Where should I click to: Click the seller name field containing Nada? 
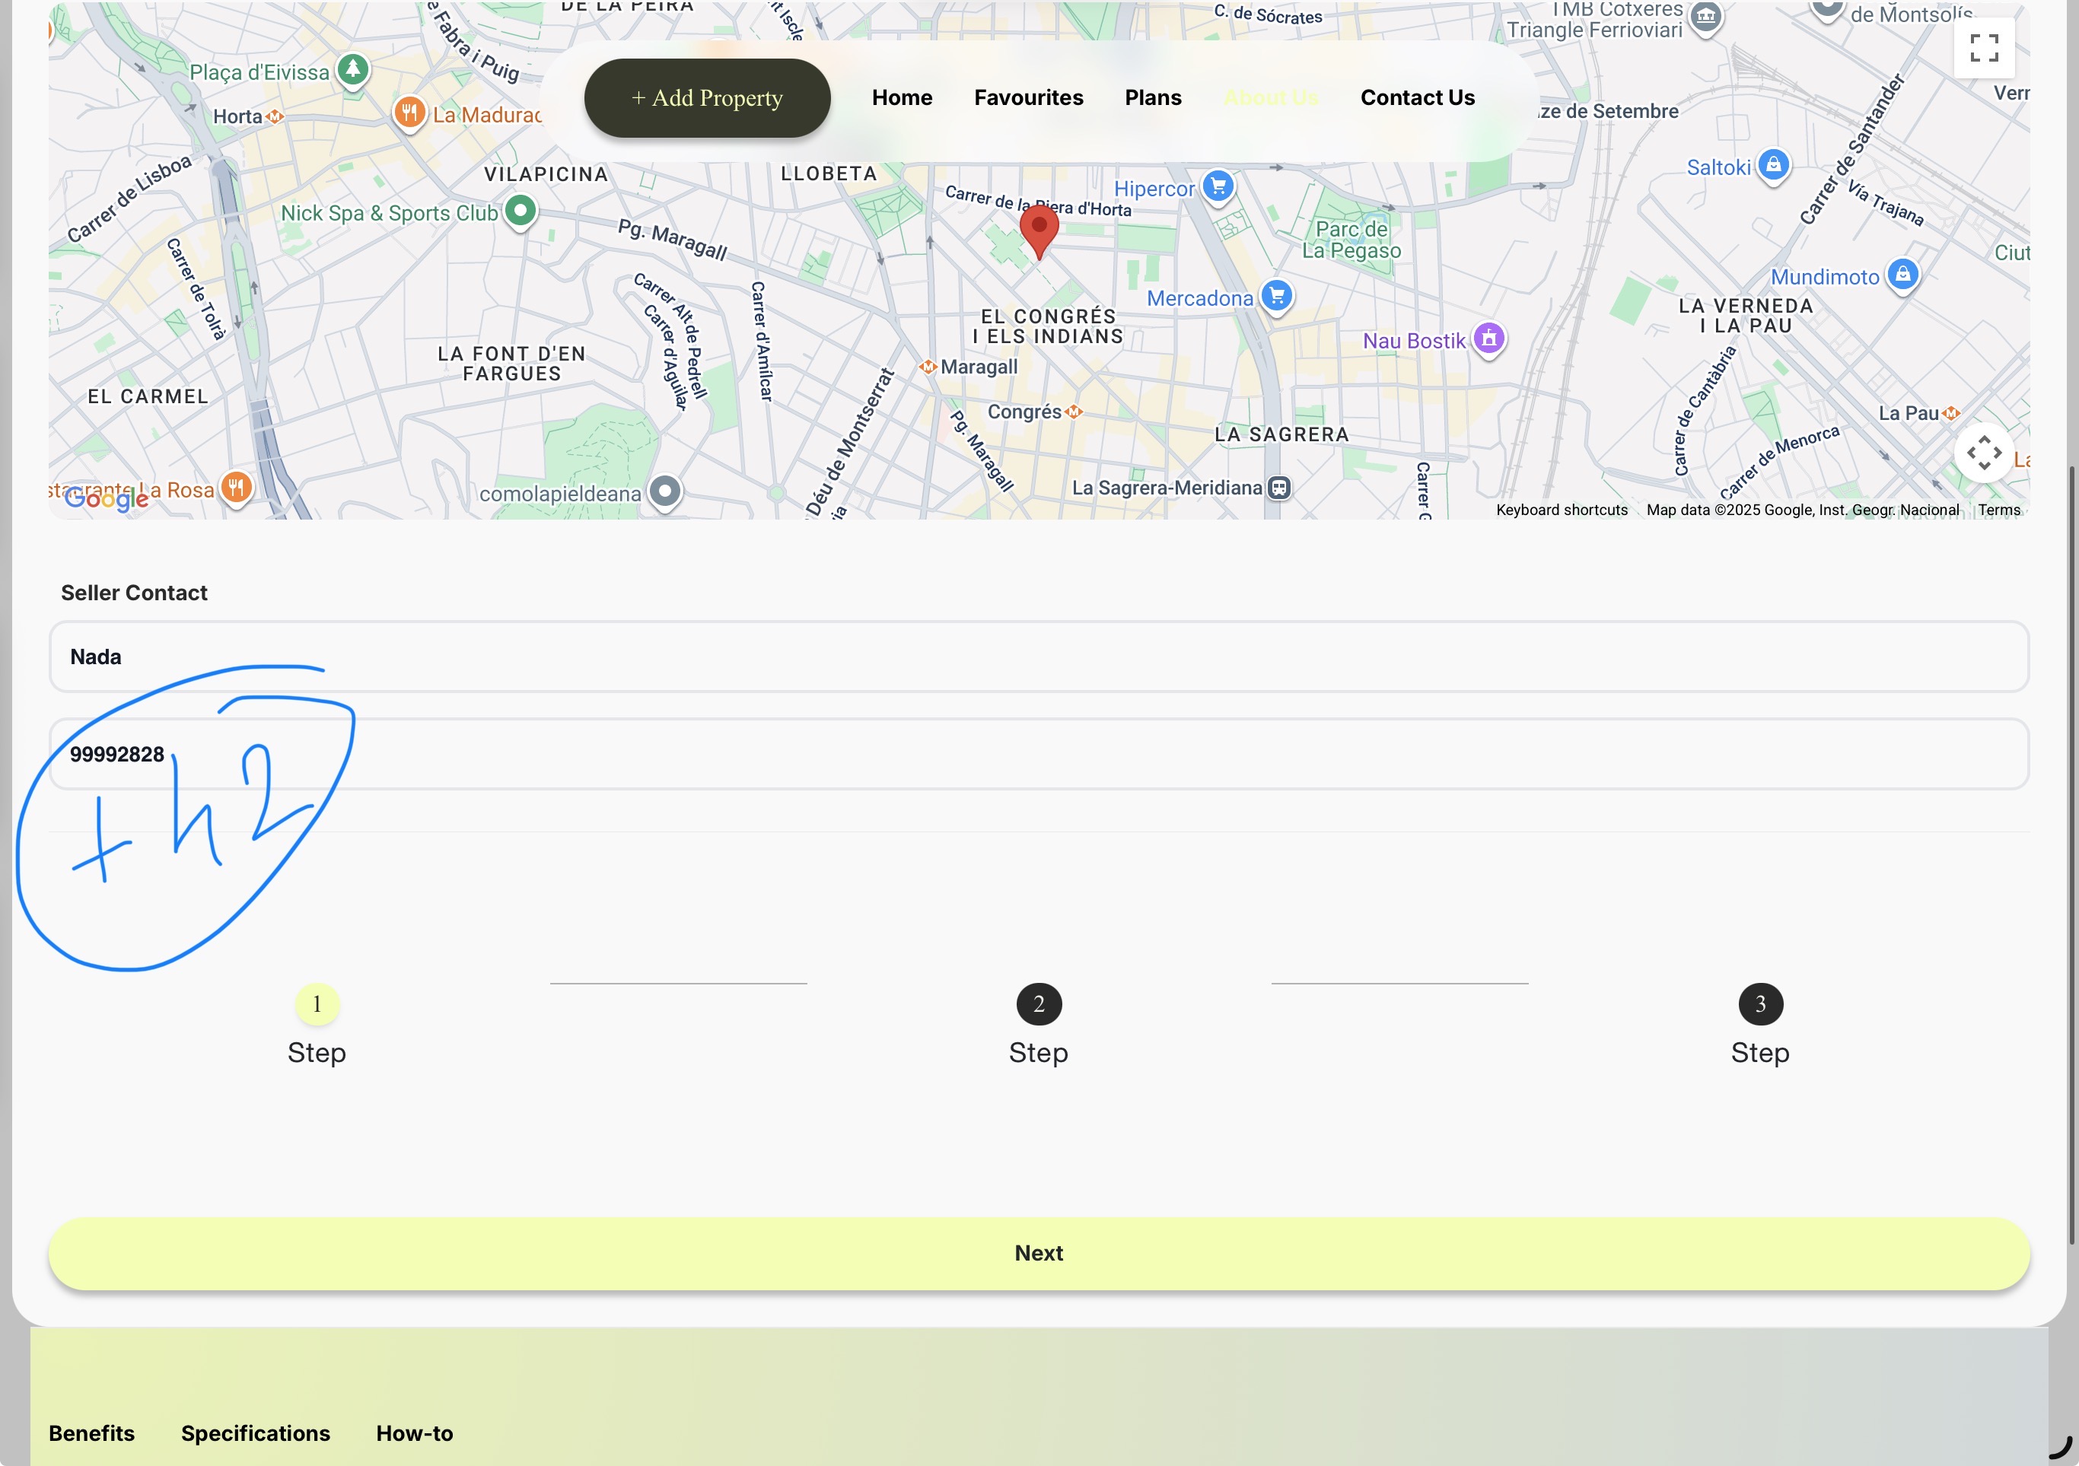tap(1039, 657)
